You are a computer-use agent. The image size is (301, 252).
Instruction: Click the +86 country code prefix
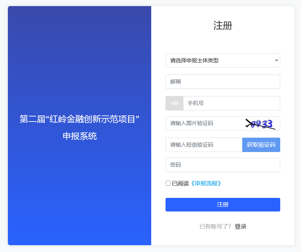point(175,103)
